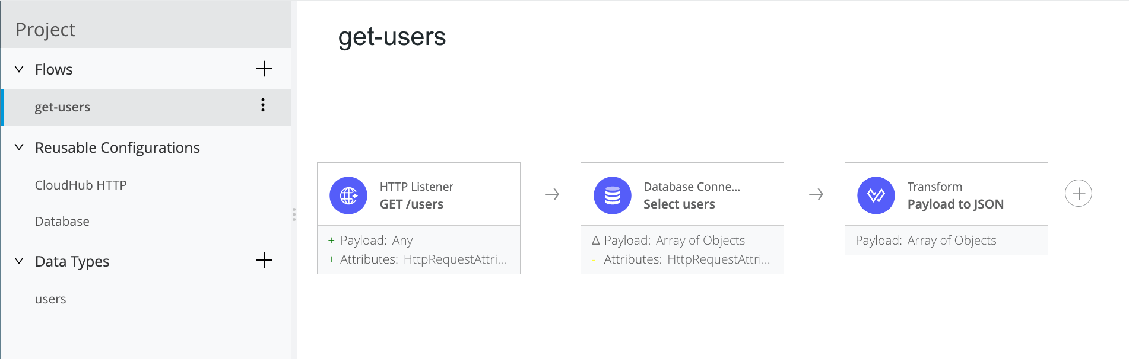Click arrow between HTTP Listener and Database
This screenshot has height=359, width=1129.
(x=552, y=194)
